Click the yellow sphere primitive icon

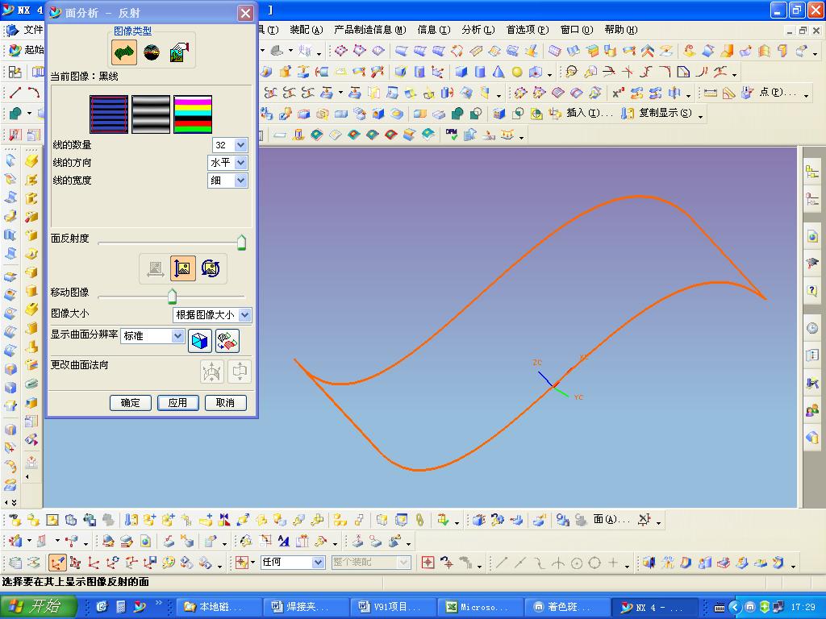point(517,72)
